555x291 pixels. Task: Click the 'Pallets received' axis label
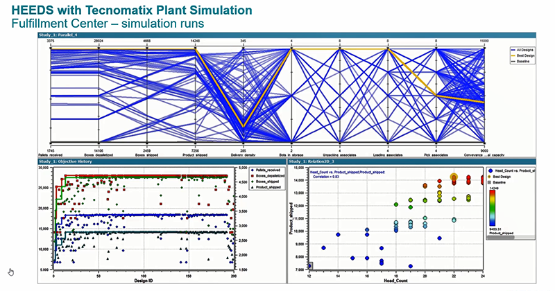(x=50, y=155)
